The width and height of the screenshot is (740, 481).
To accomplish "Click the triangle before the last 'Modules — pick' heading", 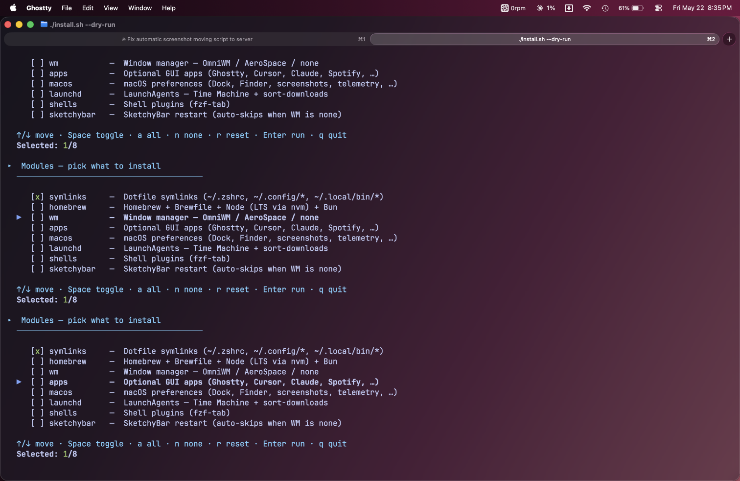I will [10, 320].
